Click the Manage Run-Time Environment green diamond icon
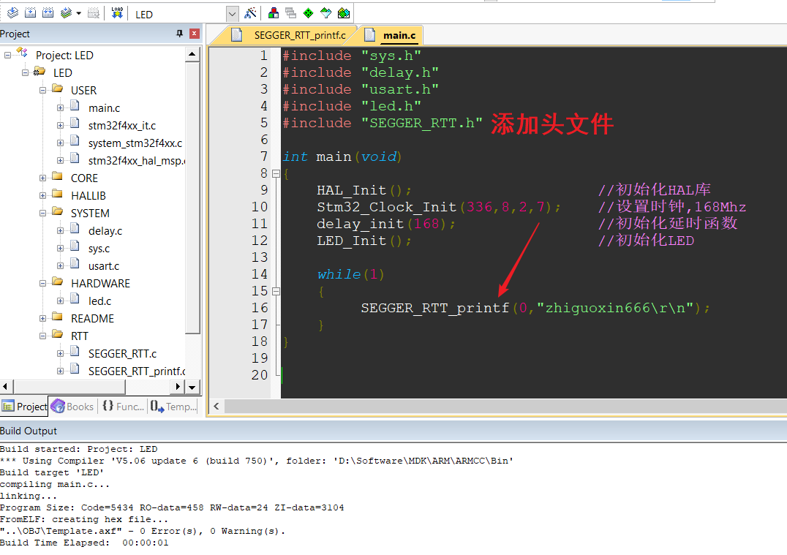Viewport: 787px width, 555px height. tap(308, 13)
